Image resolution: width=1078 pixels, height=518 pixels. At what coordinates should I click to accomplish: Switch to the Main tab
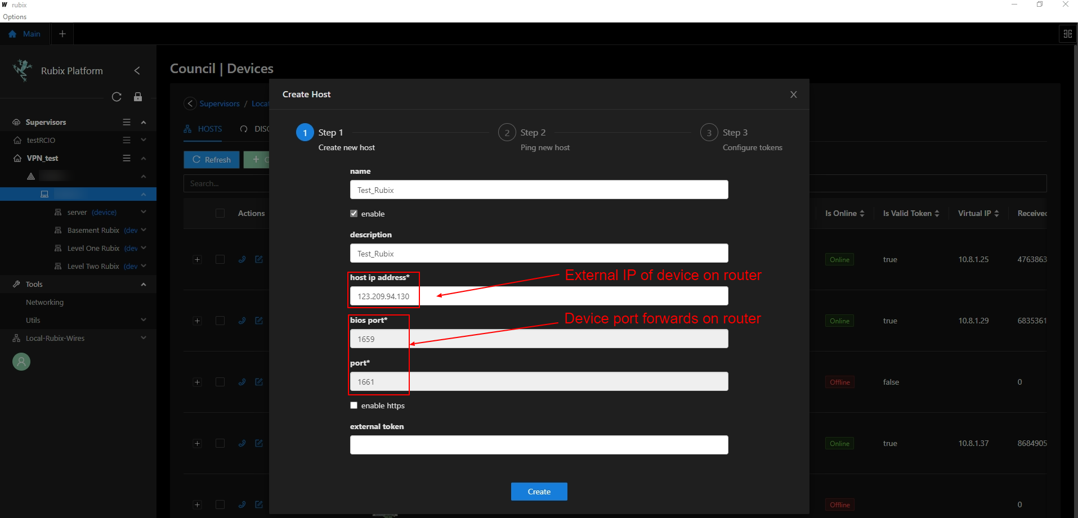point(25,34)
